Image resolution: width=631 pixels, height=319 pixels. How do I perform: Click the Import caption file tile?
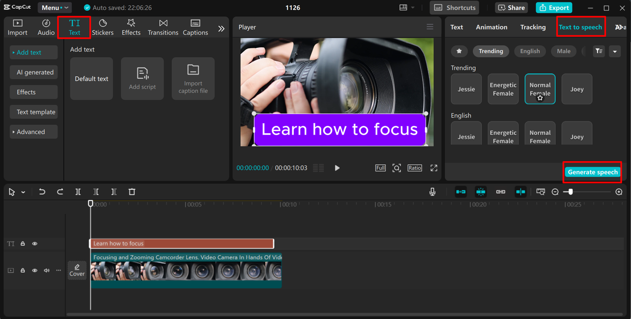click(x=193, y=79)
